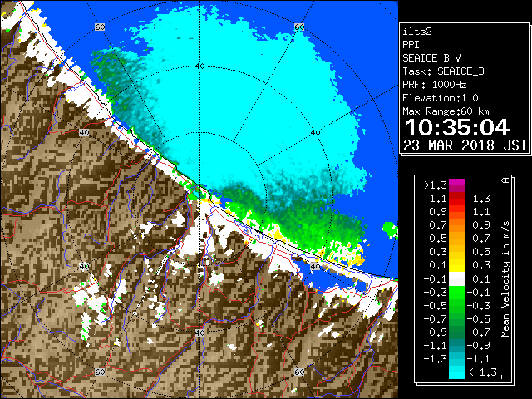Click the "A" letter atop the legend
Screen dimensions: 532x399
tap(505, 180)
